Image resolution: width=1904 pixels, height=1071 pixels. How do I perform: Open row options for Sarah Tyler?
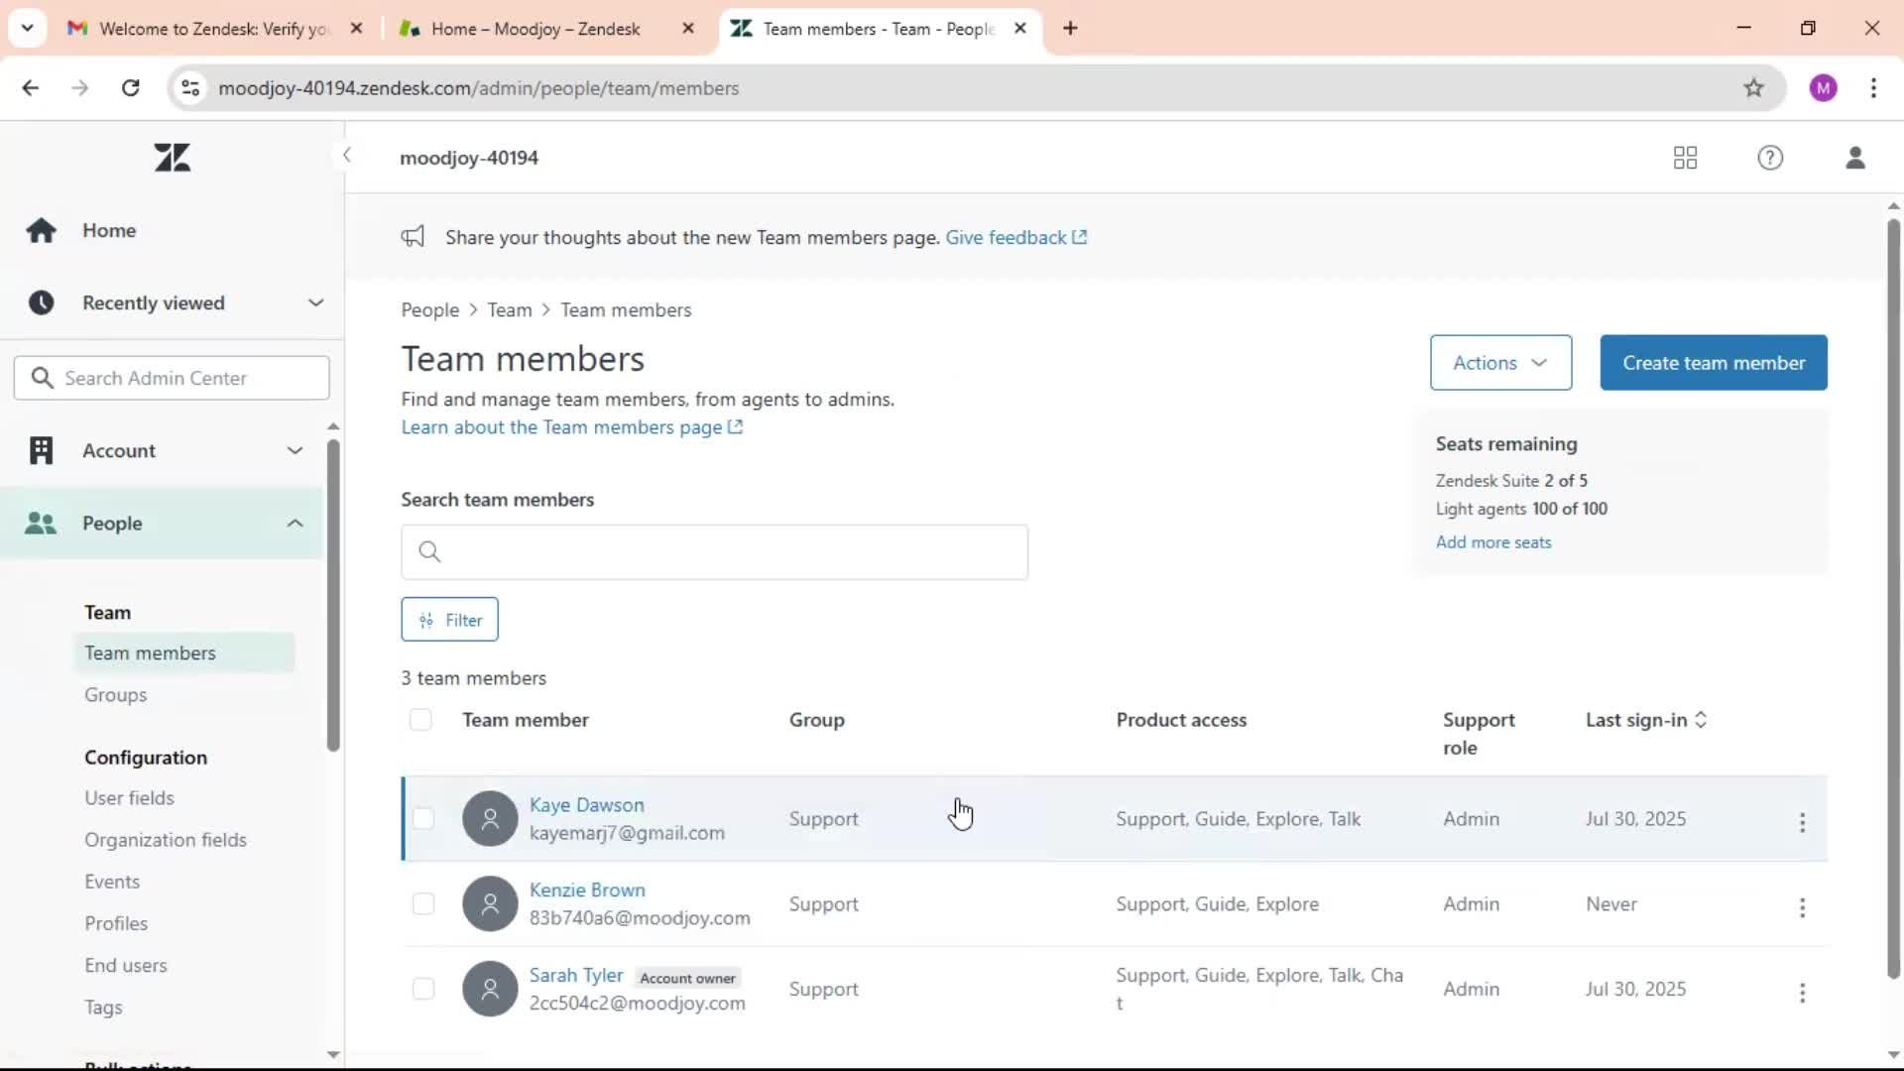tap(1802, 993)
